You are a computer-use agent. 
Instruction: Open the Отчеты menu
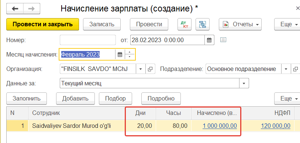tap(240, 24)
